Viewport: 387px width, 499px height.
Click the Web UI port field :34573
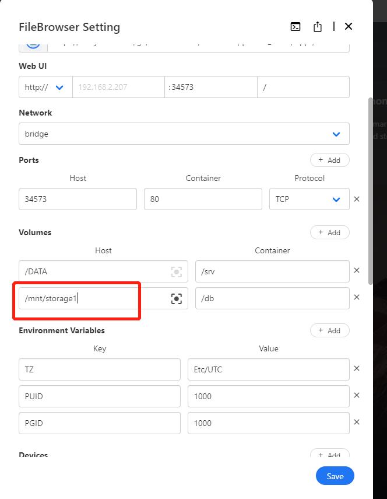211,87
